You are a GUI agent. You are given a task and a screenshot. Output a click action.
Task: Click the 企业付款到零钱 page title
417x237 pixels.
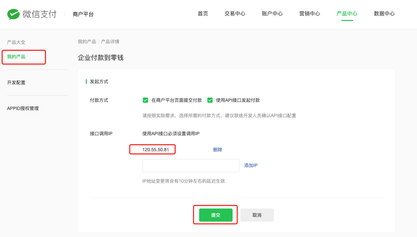click(x=101, y=57)
